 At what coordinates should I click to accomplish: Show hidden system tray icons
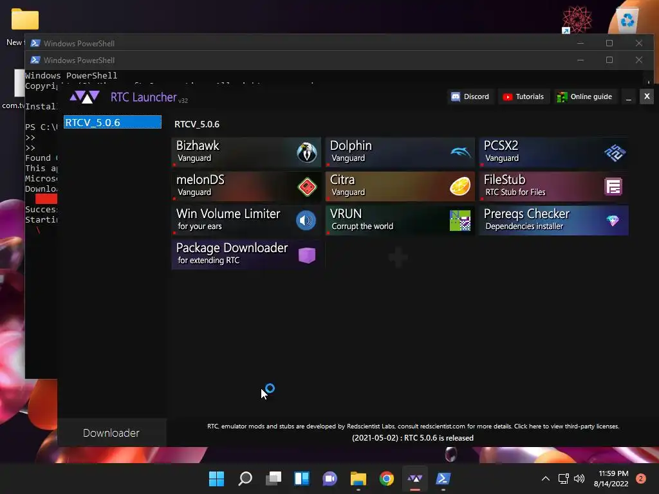546,479
